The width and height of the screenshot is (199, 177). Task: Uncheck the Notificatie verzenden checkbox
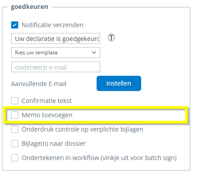[15, 25]
